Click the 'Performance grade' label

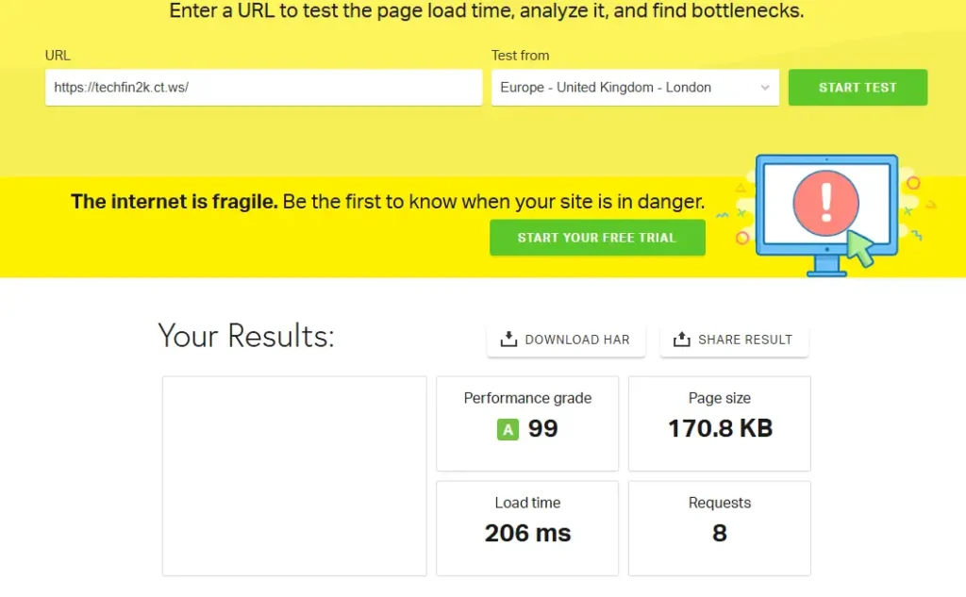tap(527, 398)
